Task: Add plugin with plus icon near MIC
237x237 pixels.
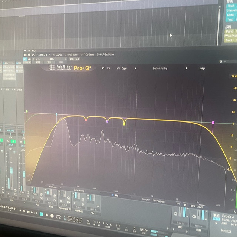Action: [x=29, y=51]
